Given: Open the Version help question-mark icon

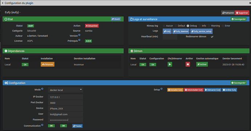Looking at the screenshot, I should pyautogui.click(x=79, y=35).
